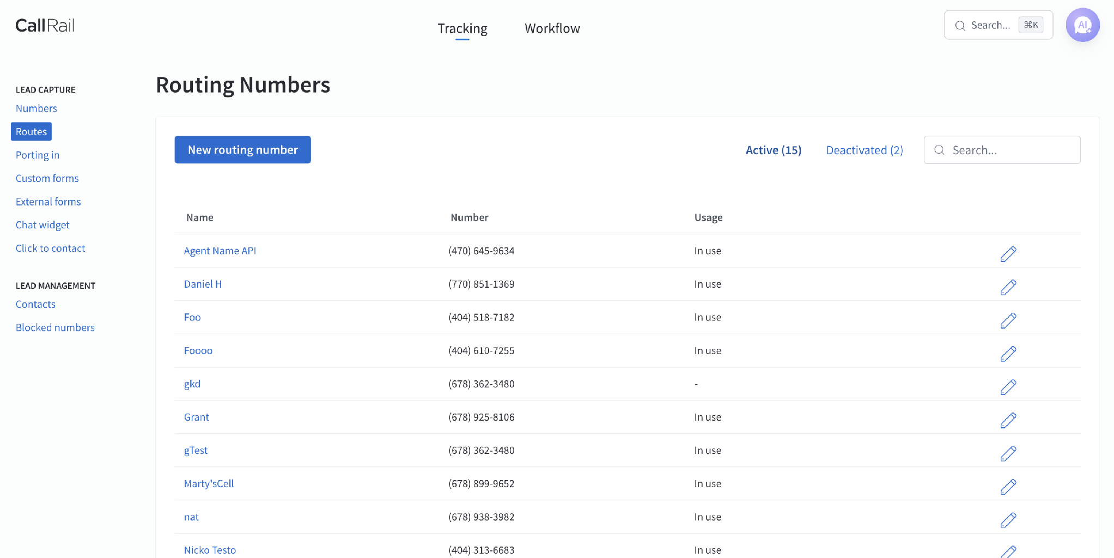This screenshot has width=1114, height=558.
Task: Open Porting in from the sidebar
Action: [x=38, y=155]
